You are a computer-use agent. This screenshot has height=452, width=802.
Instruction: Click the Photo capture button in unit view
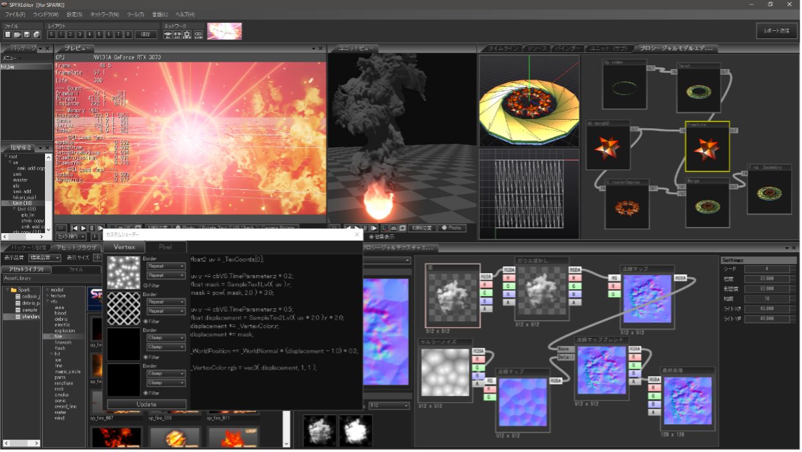452,228
